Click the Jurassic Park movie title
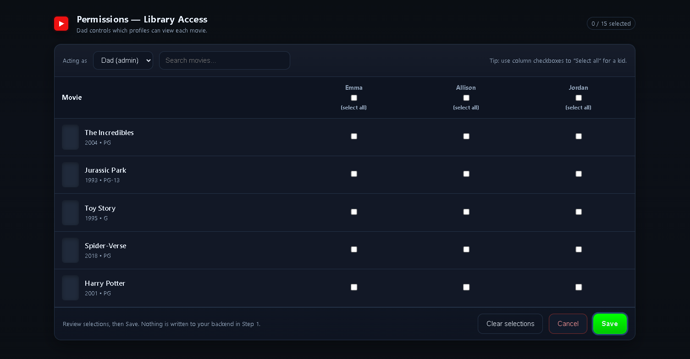The width and height of the screenshot is (690, 359). tap(105, 170)
